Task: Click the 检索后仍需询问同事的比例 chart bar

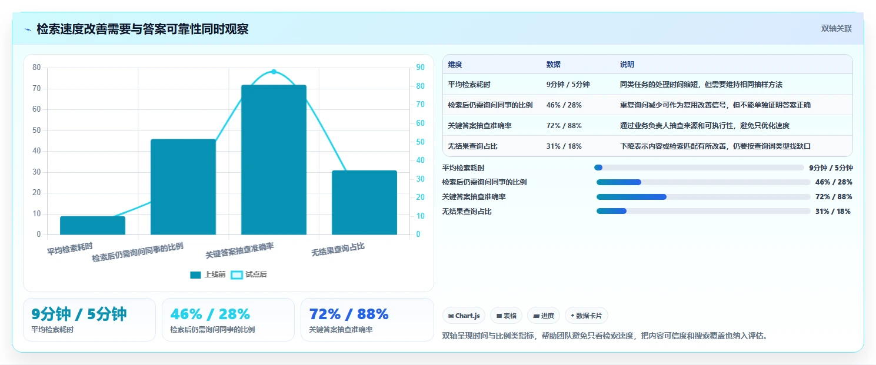Action: 183,187
